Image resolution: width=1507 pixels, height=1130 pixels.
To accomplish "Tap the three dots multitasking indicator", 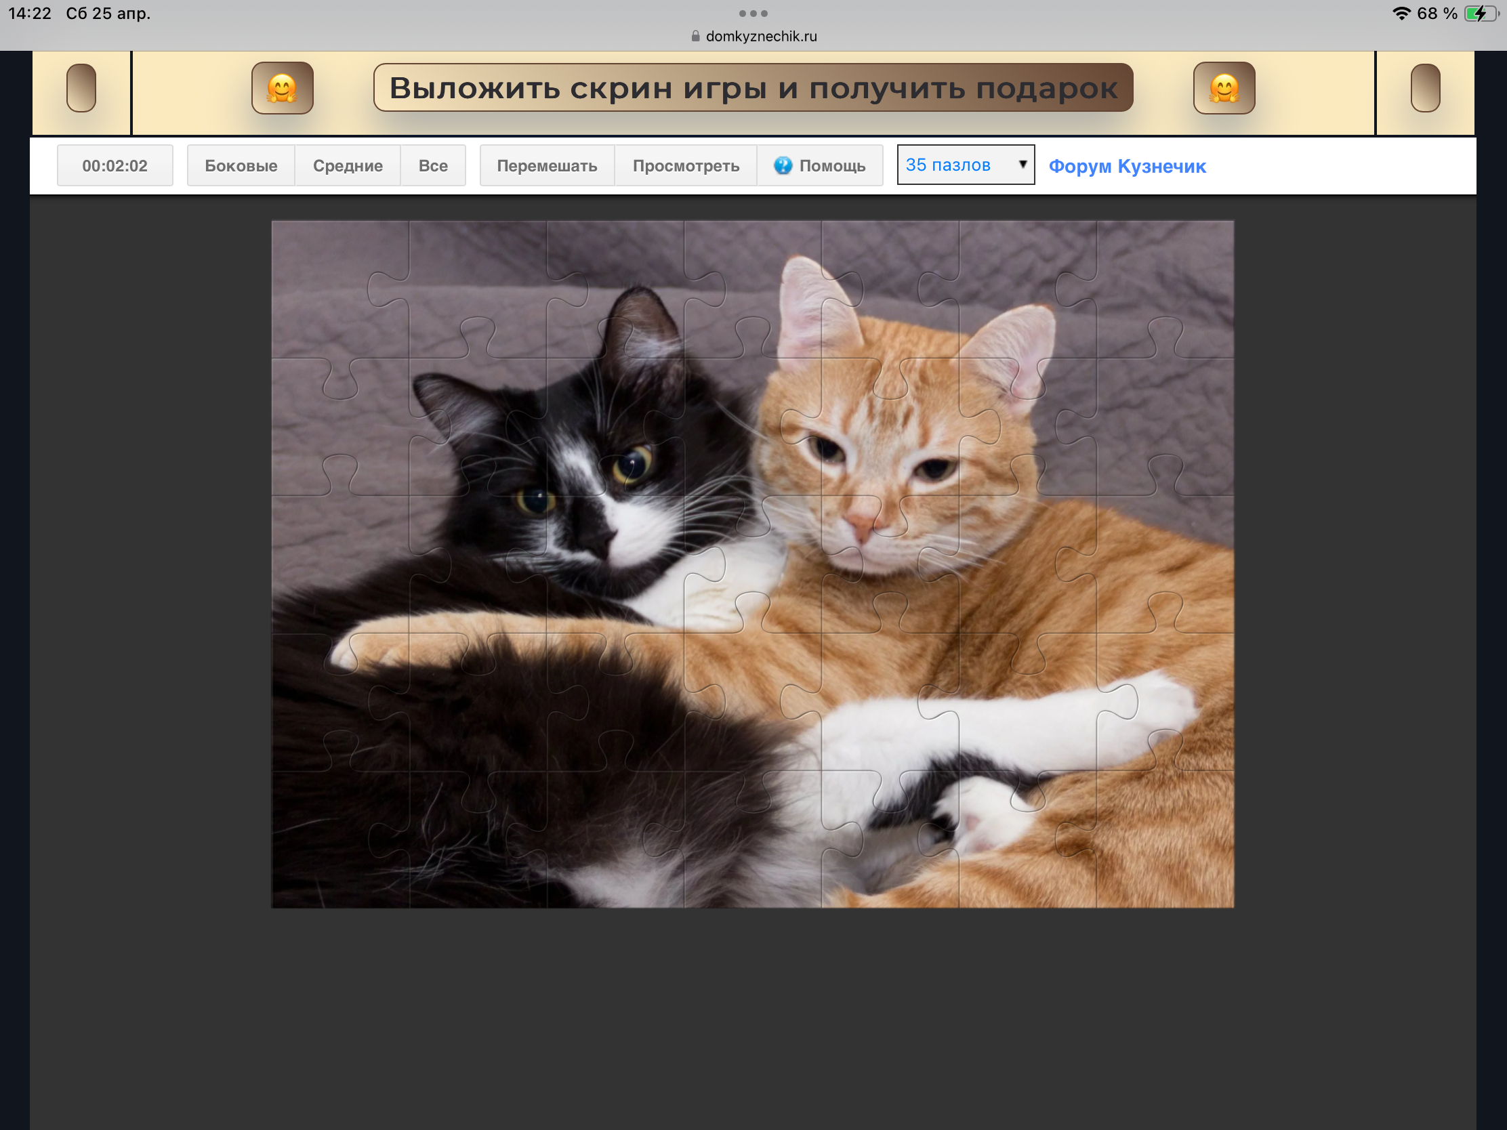I will click(x=753, y=13).
